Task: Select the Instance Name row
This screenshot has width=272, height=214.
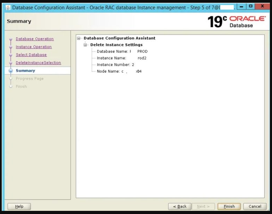Action: 122,58
